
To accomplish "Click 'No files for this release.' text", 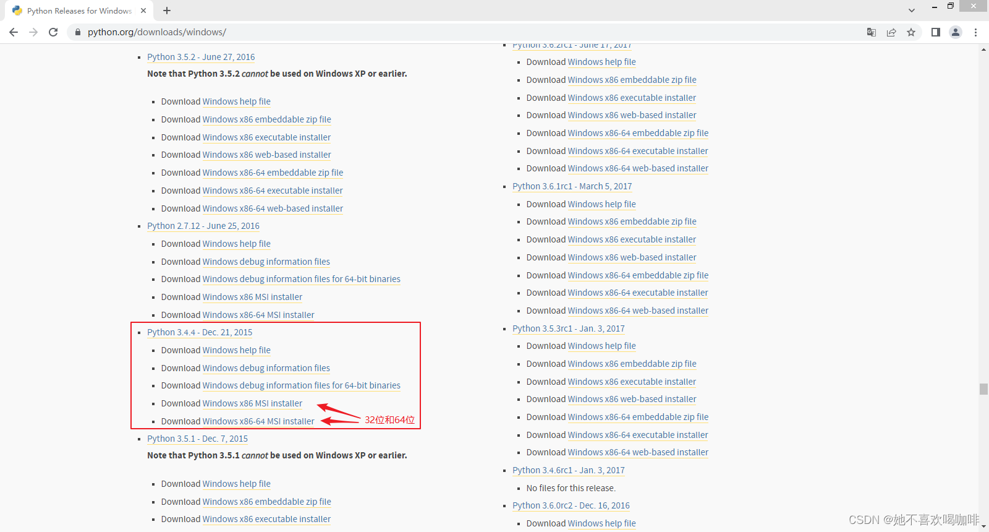I will [571, 488].
